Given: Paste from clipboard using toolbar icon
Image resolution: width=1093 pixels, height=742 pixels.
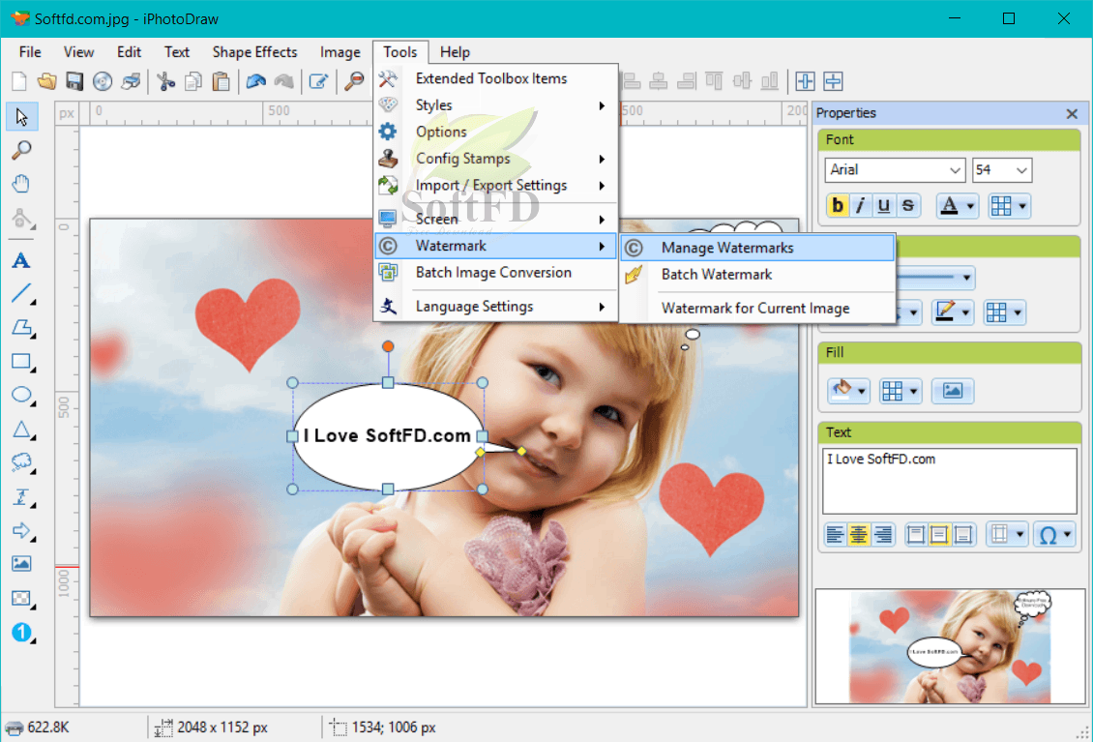Looking at the screenshot, I should pos(221,81).
